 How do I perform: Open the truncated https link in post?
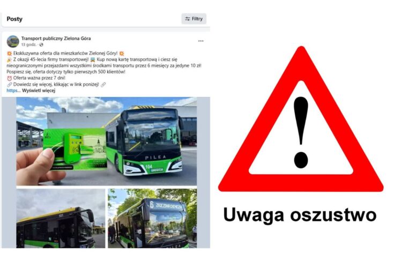pos(12,91)
